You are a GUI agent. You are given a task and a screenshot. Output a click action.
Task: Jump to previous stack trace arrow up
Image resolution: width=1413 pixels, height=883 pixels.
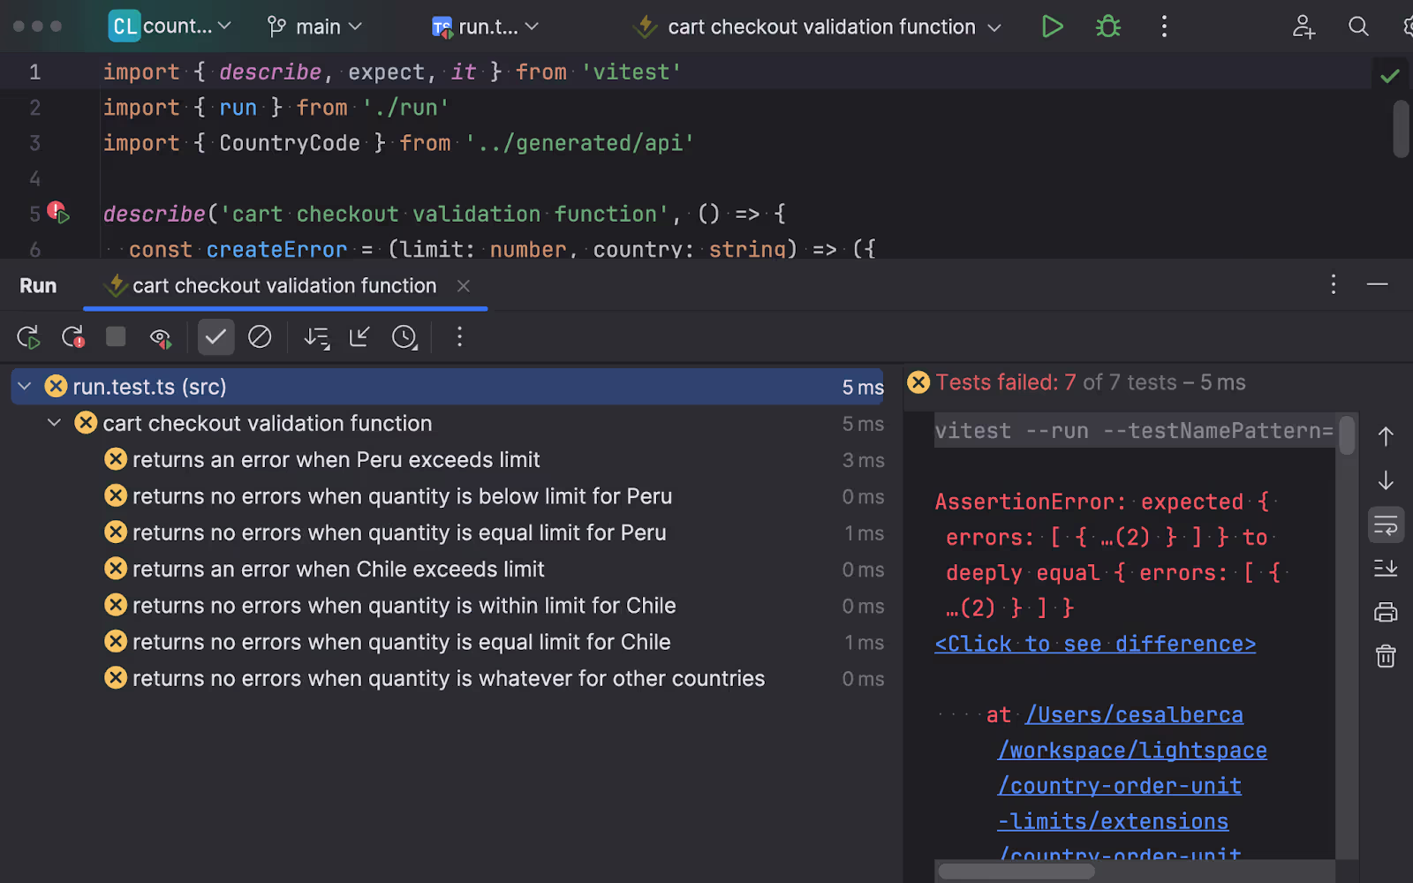click(1386, 436)
